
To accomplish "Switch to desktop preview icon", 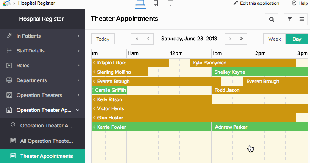I will pos(140,3).
